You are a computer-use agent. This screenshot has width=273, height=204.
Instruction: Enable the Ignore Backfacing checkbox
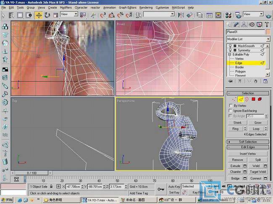(231, 111)
